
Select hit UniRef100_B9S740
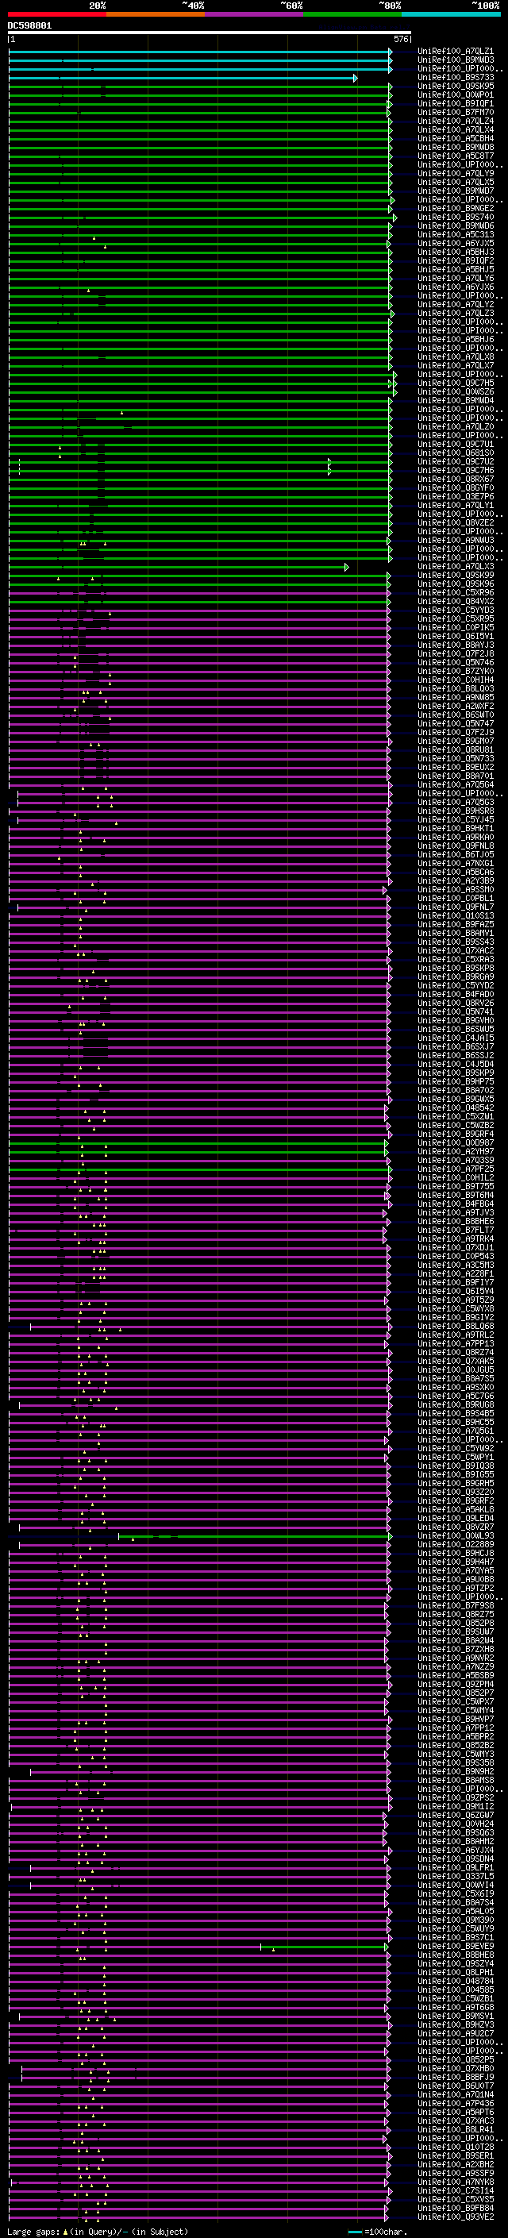click(x=456, y=218)
